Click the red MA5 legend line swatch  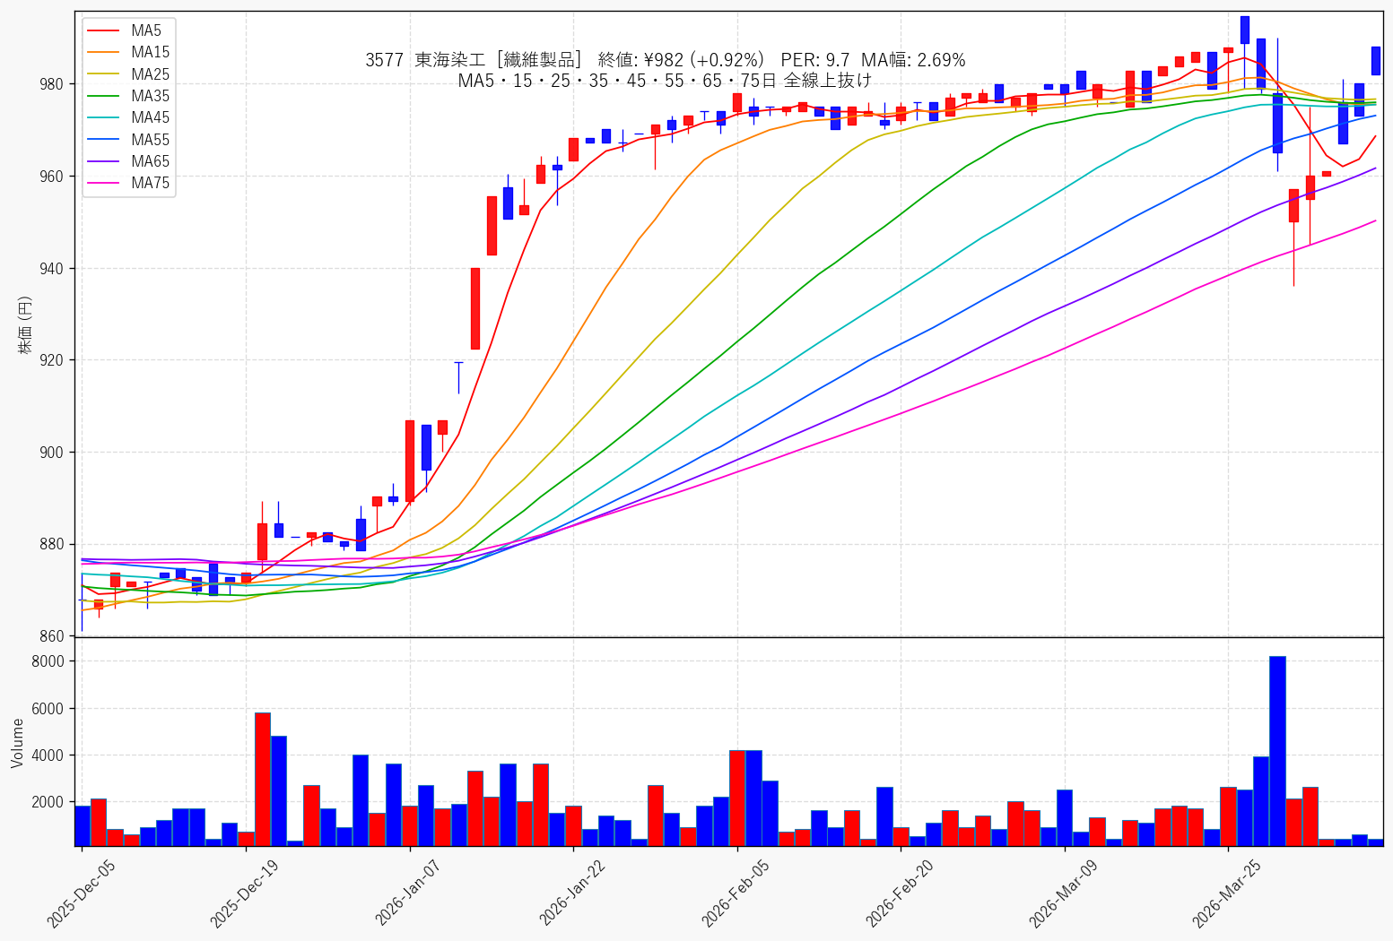tap(105, 31)
